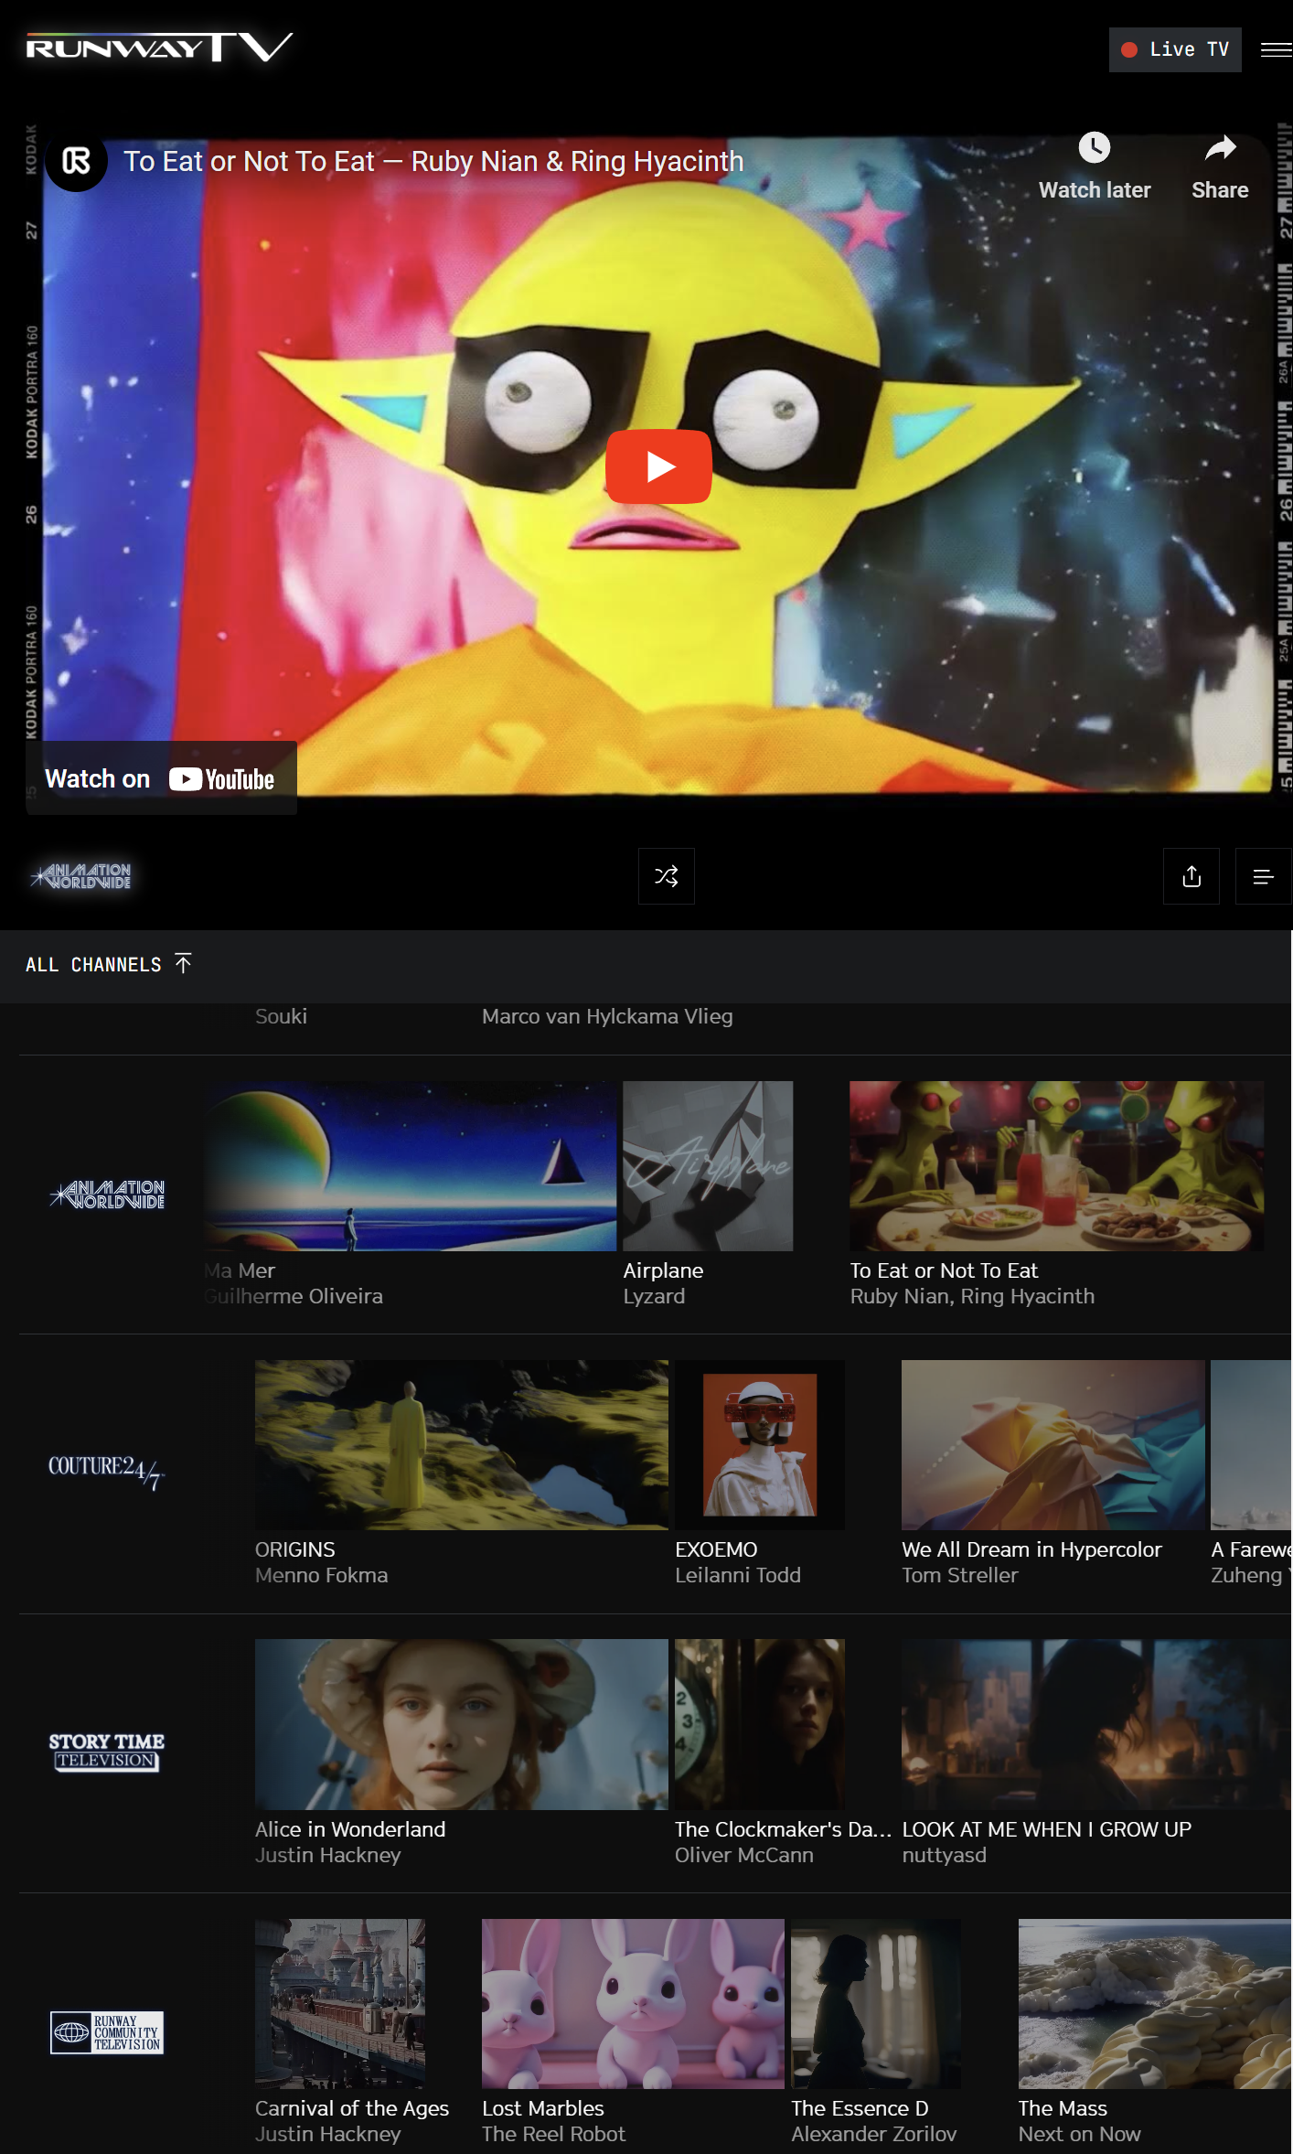This screenshot has width=1293, height=2154.
Task: Click the Lyzard author text
Action: pos(654,1296)
